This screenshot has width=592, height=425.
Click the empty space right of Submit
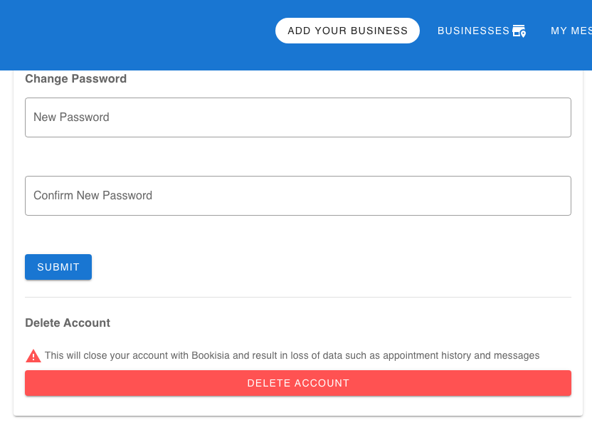point(320,267)
